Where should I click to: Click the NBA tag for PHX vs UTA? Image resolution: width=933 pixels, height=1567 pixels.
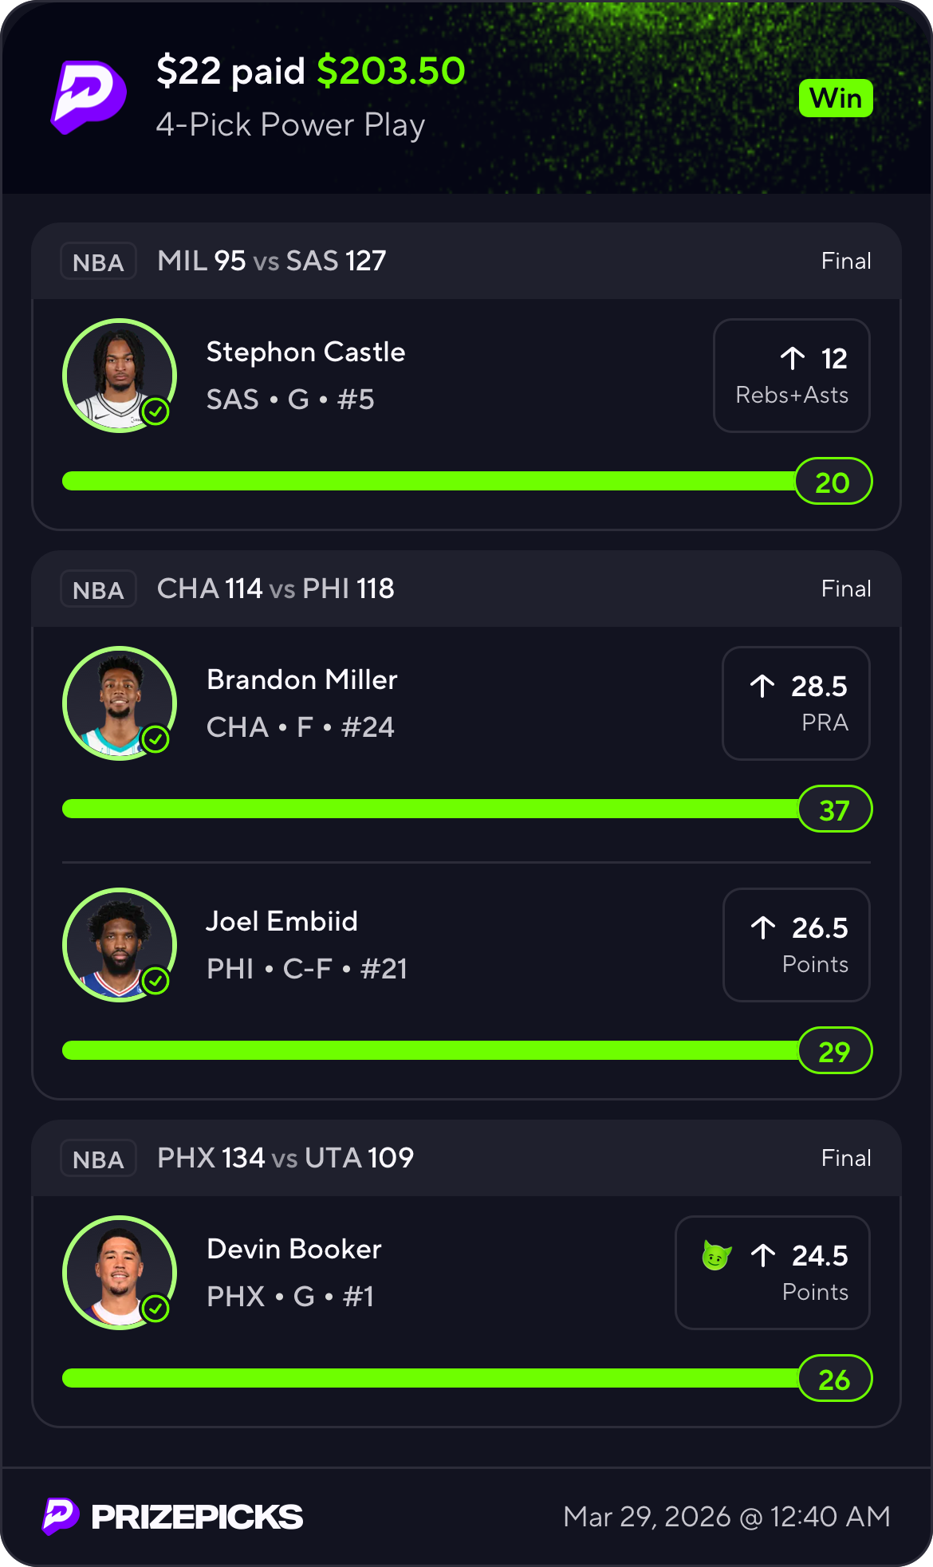[x=98, y=1159]
